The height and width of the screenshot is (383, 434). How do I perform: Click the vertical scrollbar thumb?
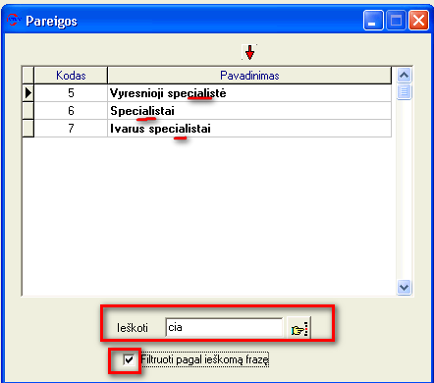coord(404,91)
